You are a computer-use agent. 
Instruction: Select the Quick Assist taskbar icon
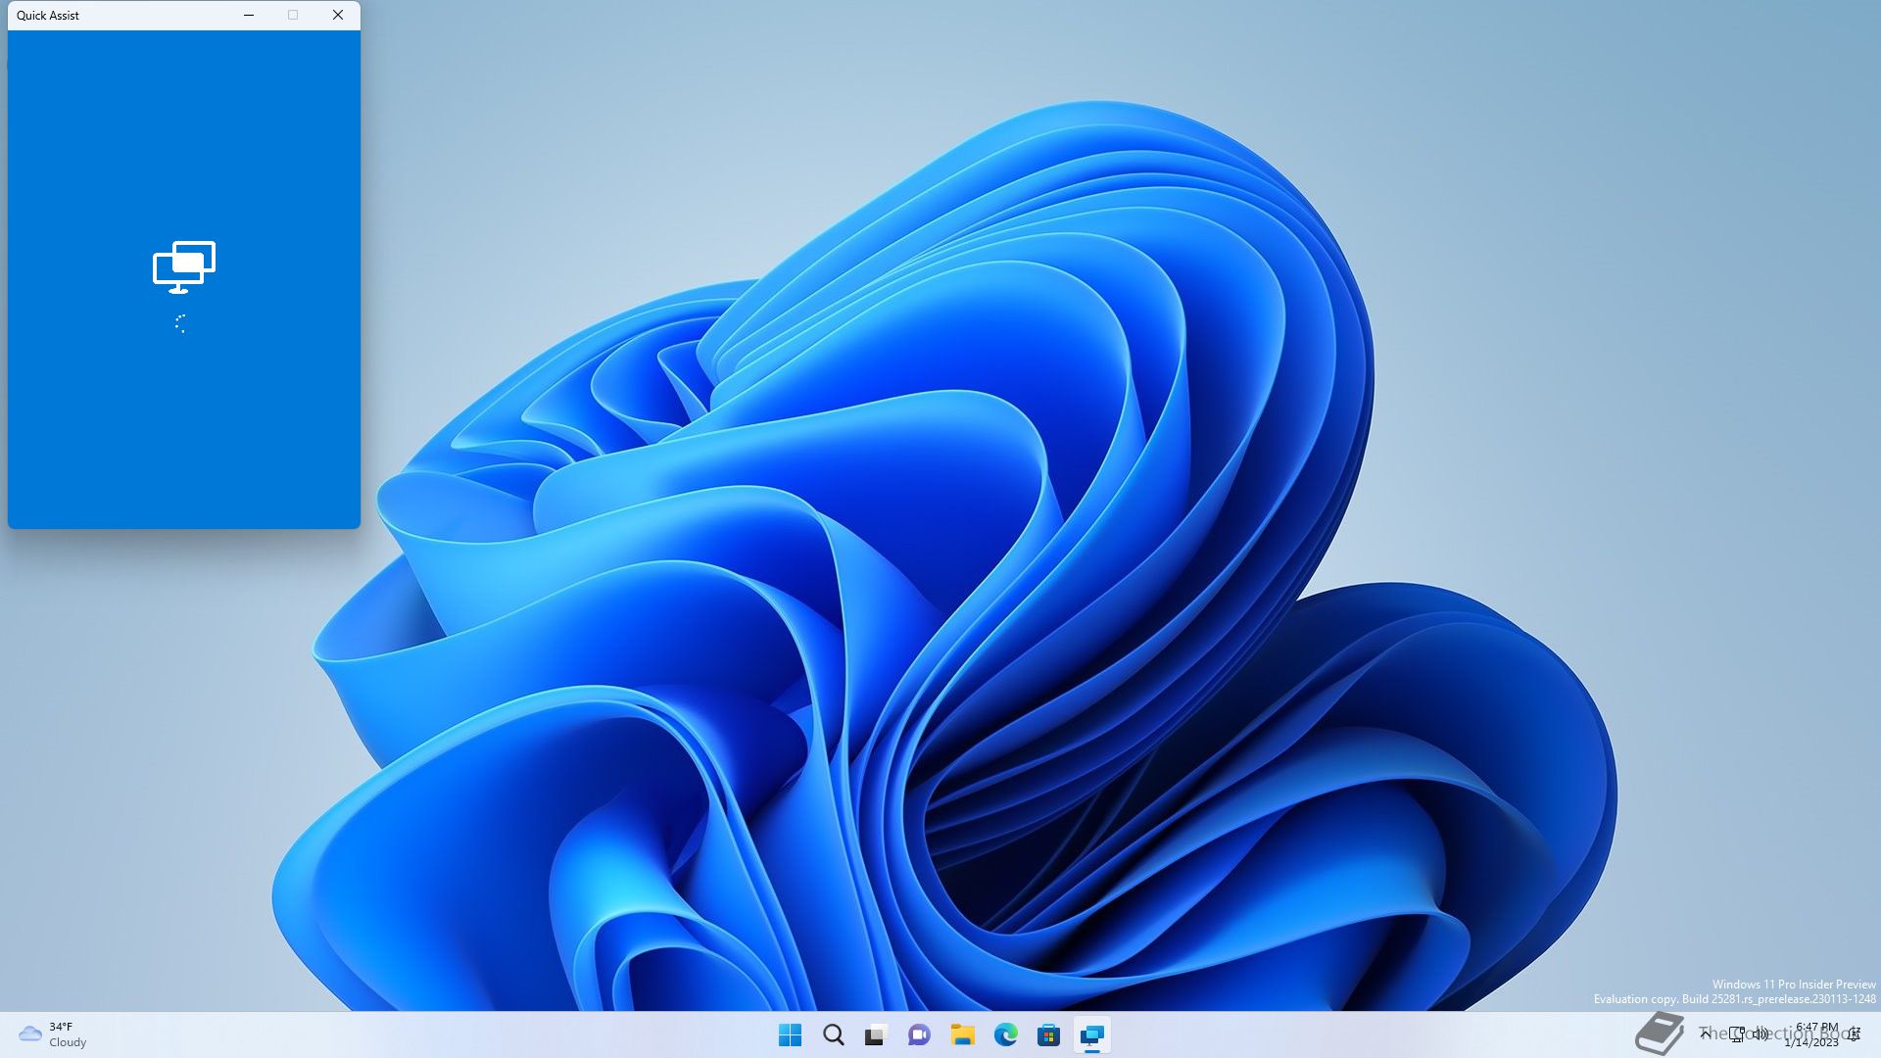point(1091,1034)
